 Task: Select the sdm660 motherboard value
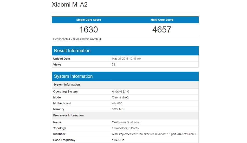(x=117, y=103)
